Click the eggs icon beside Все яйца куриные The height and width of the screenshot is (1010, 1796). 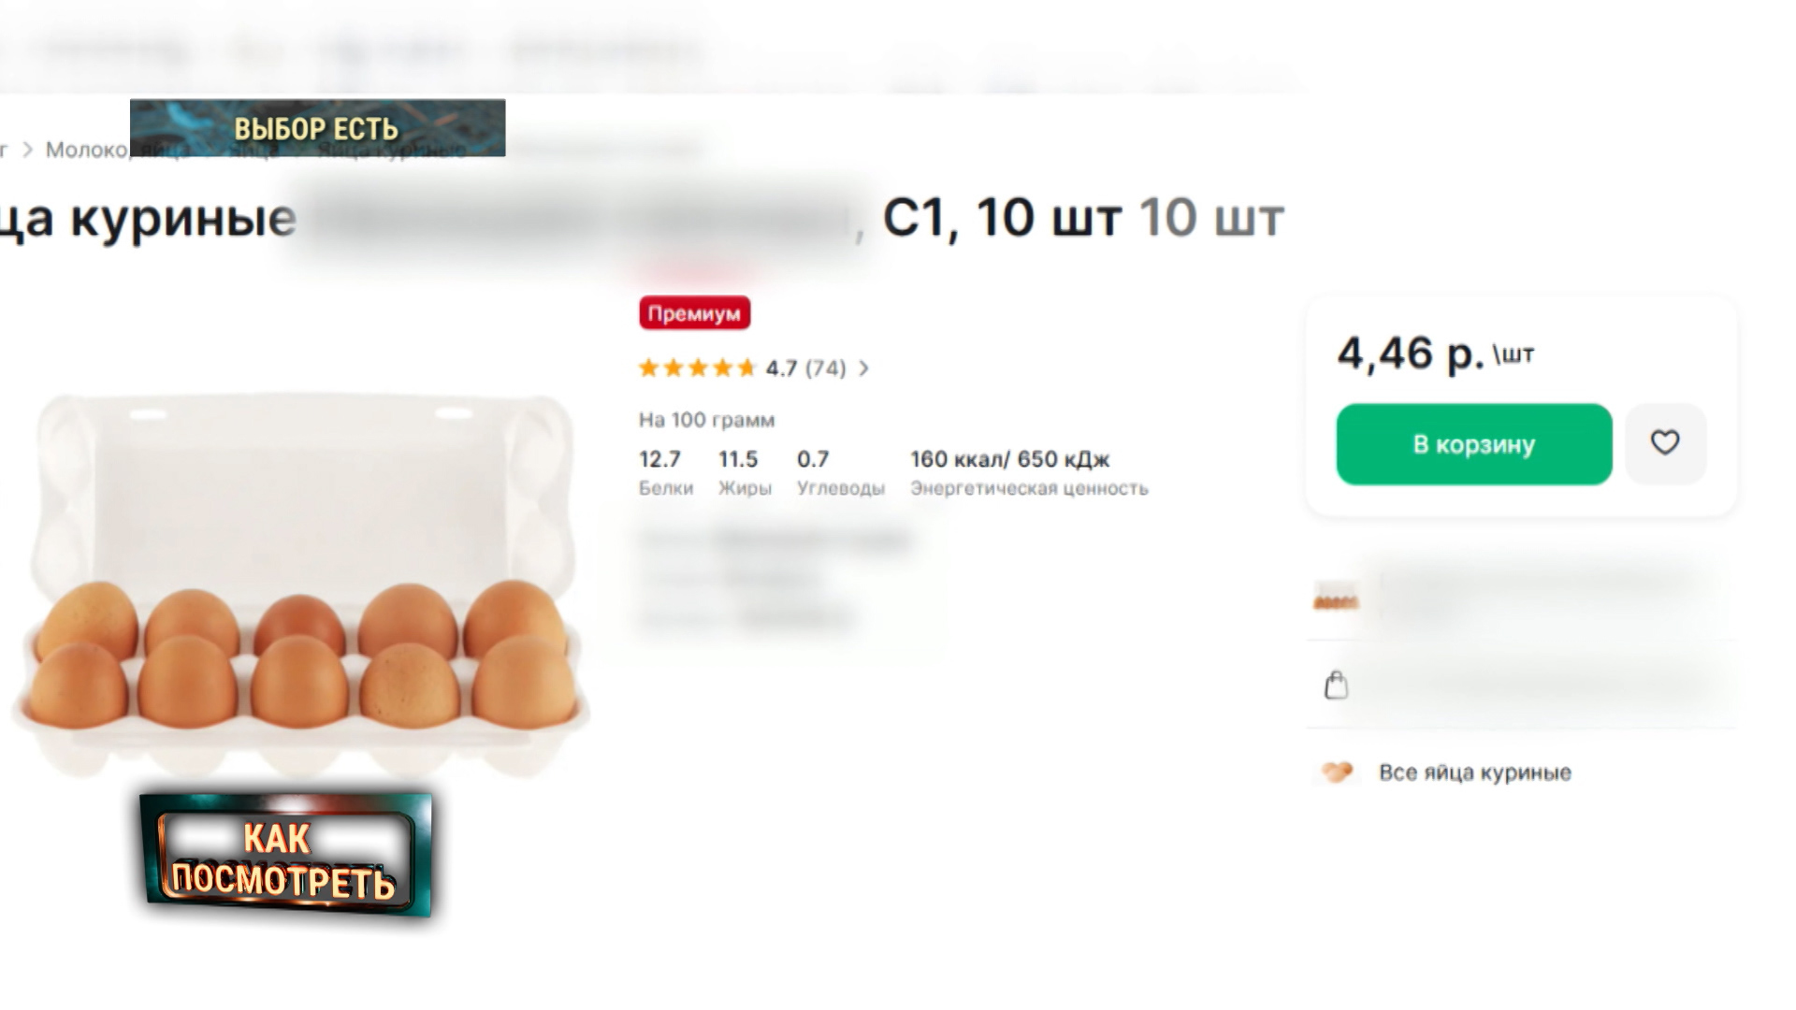coord(1338,772)
